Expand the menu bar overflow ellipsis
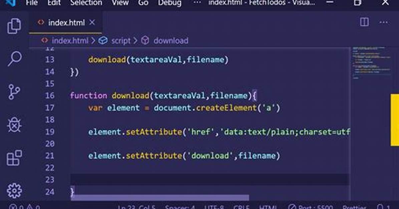This screenshot has height=209, width=399. click(197, 3)
